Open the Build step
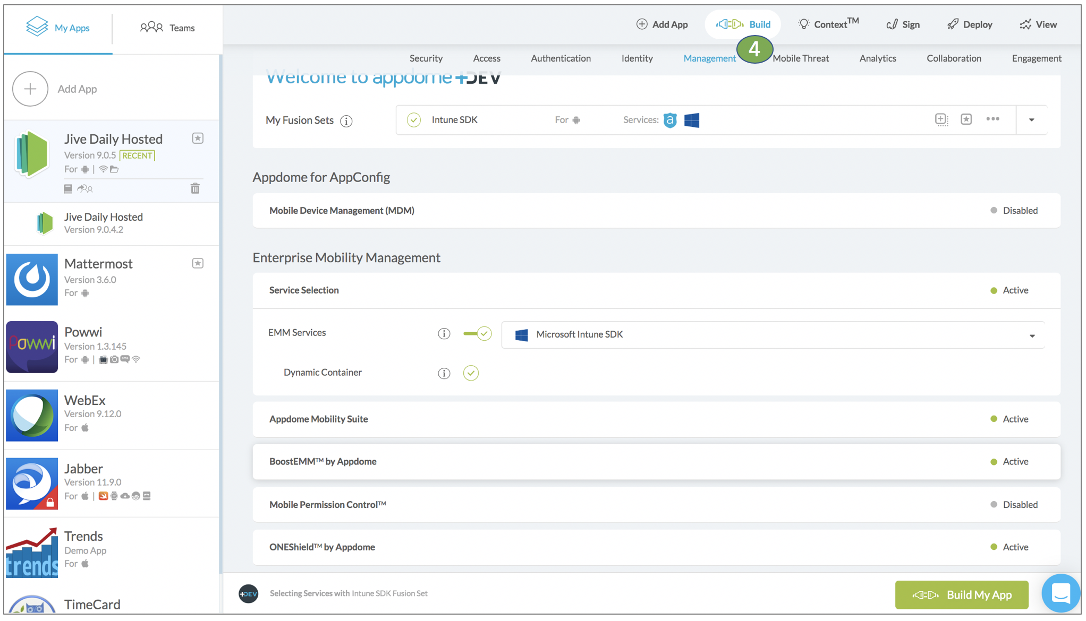The width and height of the screenshot is (1086, 621). tap(743, 24)
